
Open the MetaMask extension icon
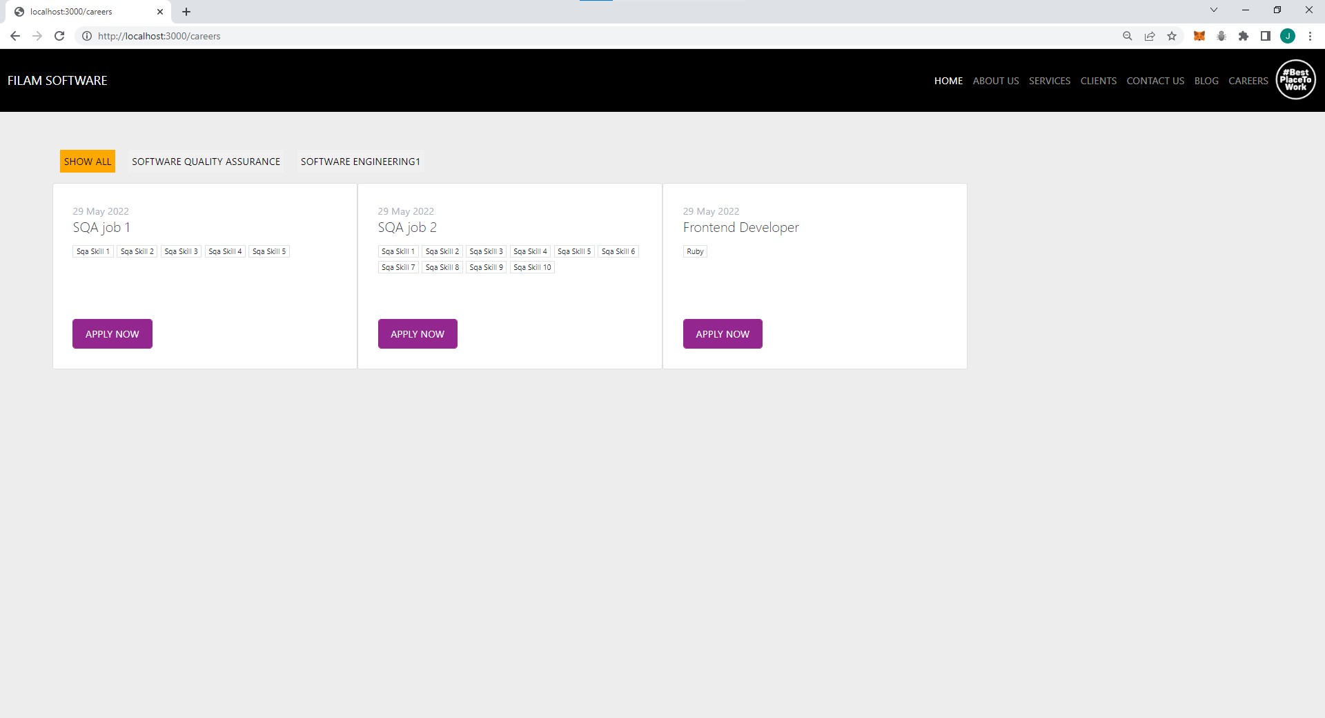[1199, 36]
